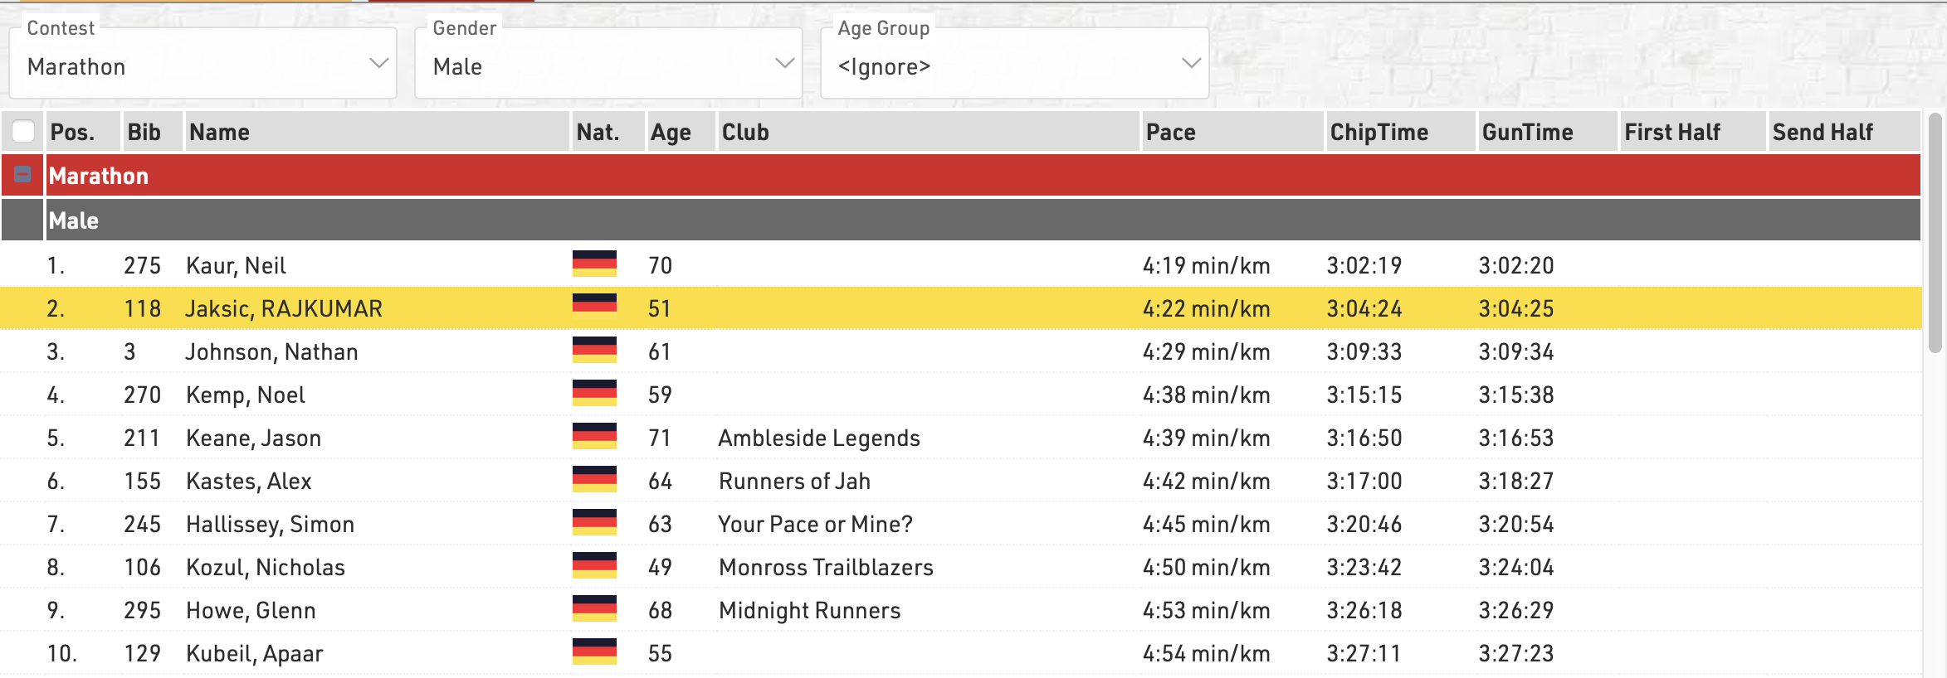Screen dimensions: 1947x678
Task: Click flag icon in Johnson, Nathan row
Action: tap(594, 350)
